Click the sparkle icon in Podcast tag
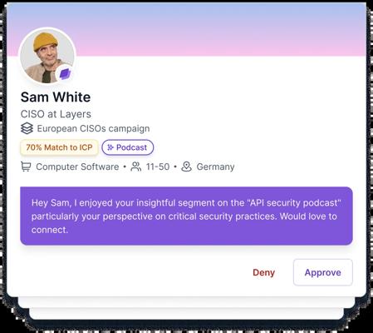This screenshot has height=333, width=373. [x=110, y=147]
